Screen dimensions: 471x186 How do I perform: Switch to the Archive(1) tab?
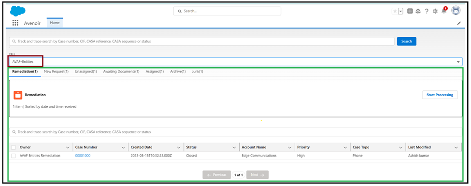(178, 72)
